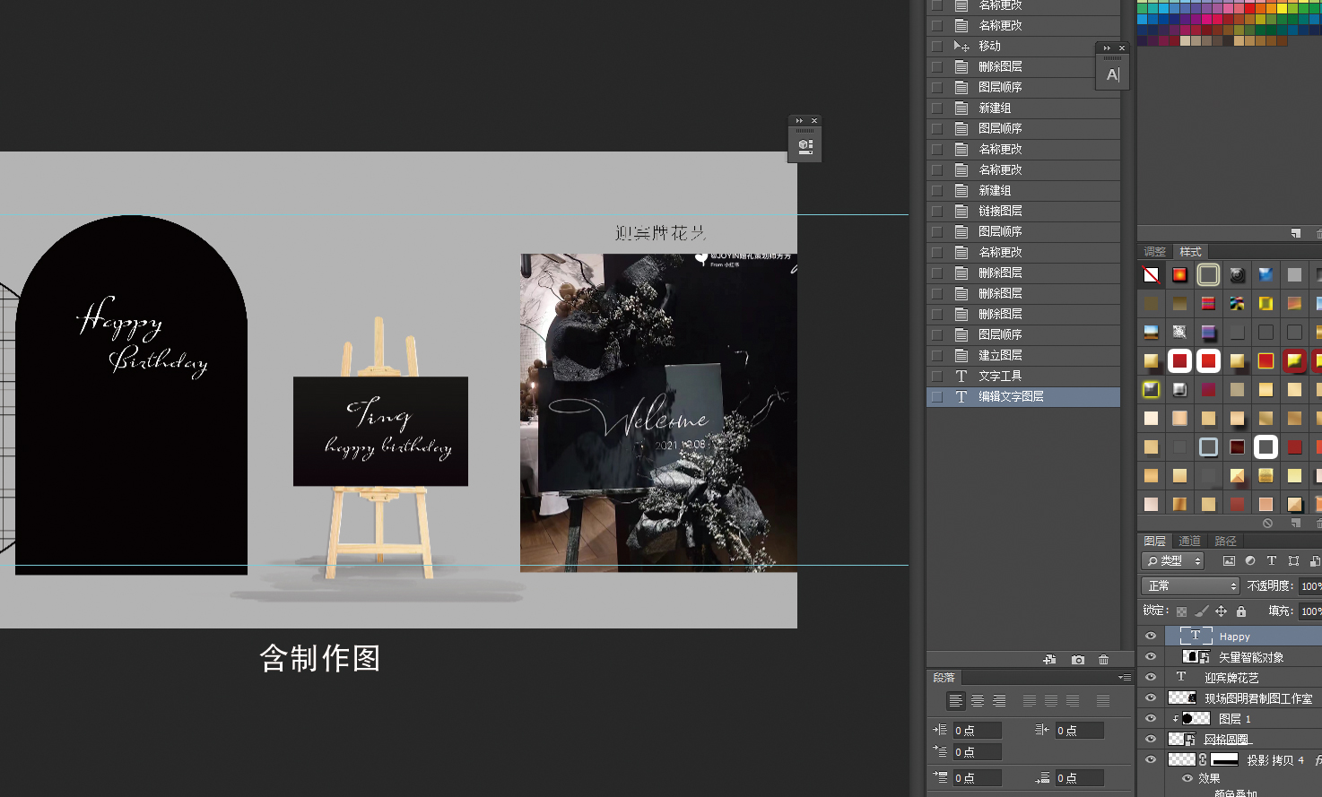Screen dimensions: 1322x797
Task: Open the collapsed 3D cube panel icon
Action: [805, 145]
